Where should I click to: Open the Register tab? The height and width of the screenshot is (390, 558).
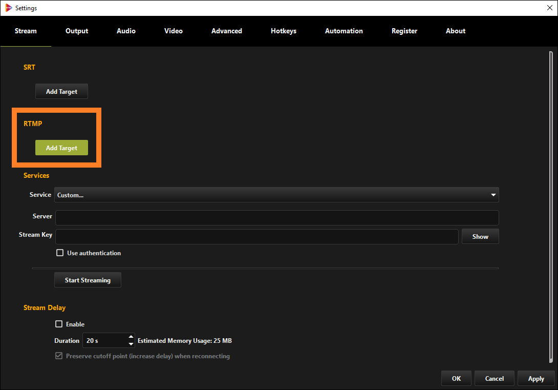(x=404, y=31)
